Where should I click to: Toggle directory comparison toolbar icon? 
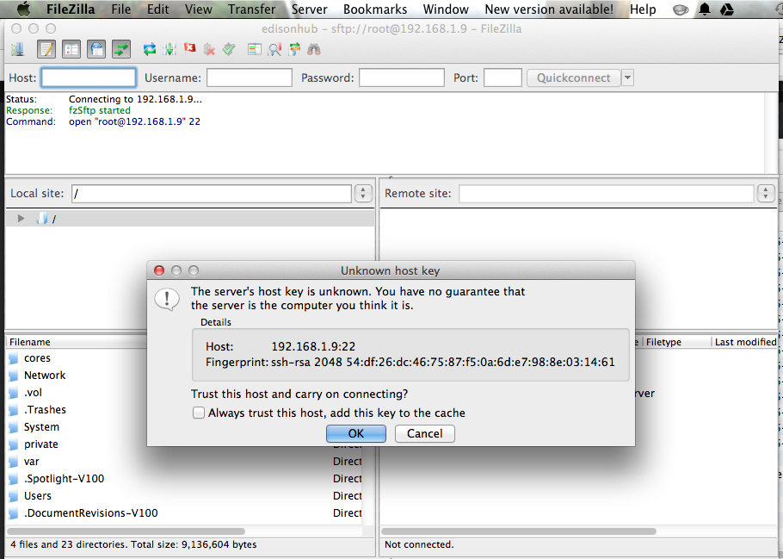coord(274,49)
